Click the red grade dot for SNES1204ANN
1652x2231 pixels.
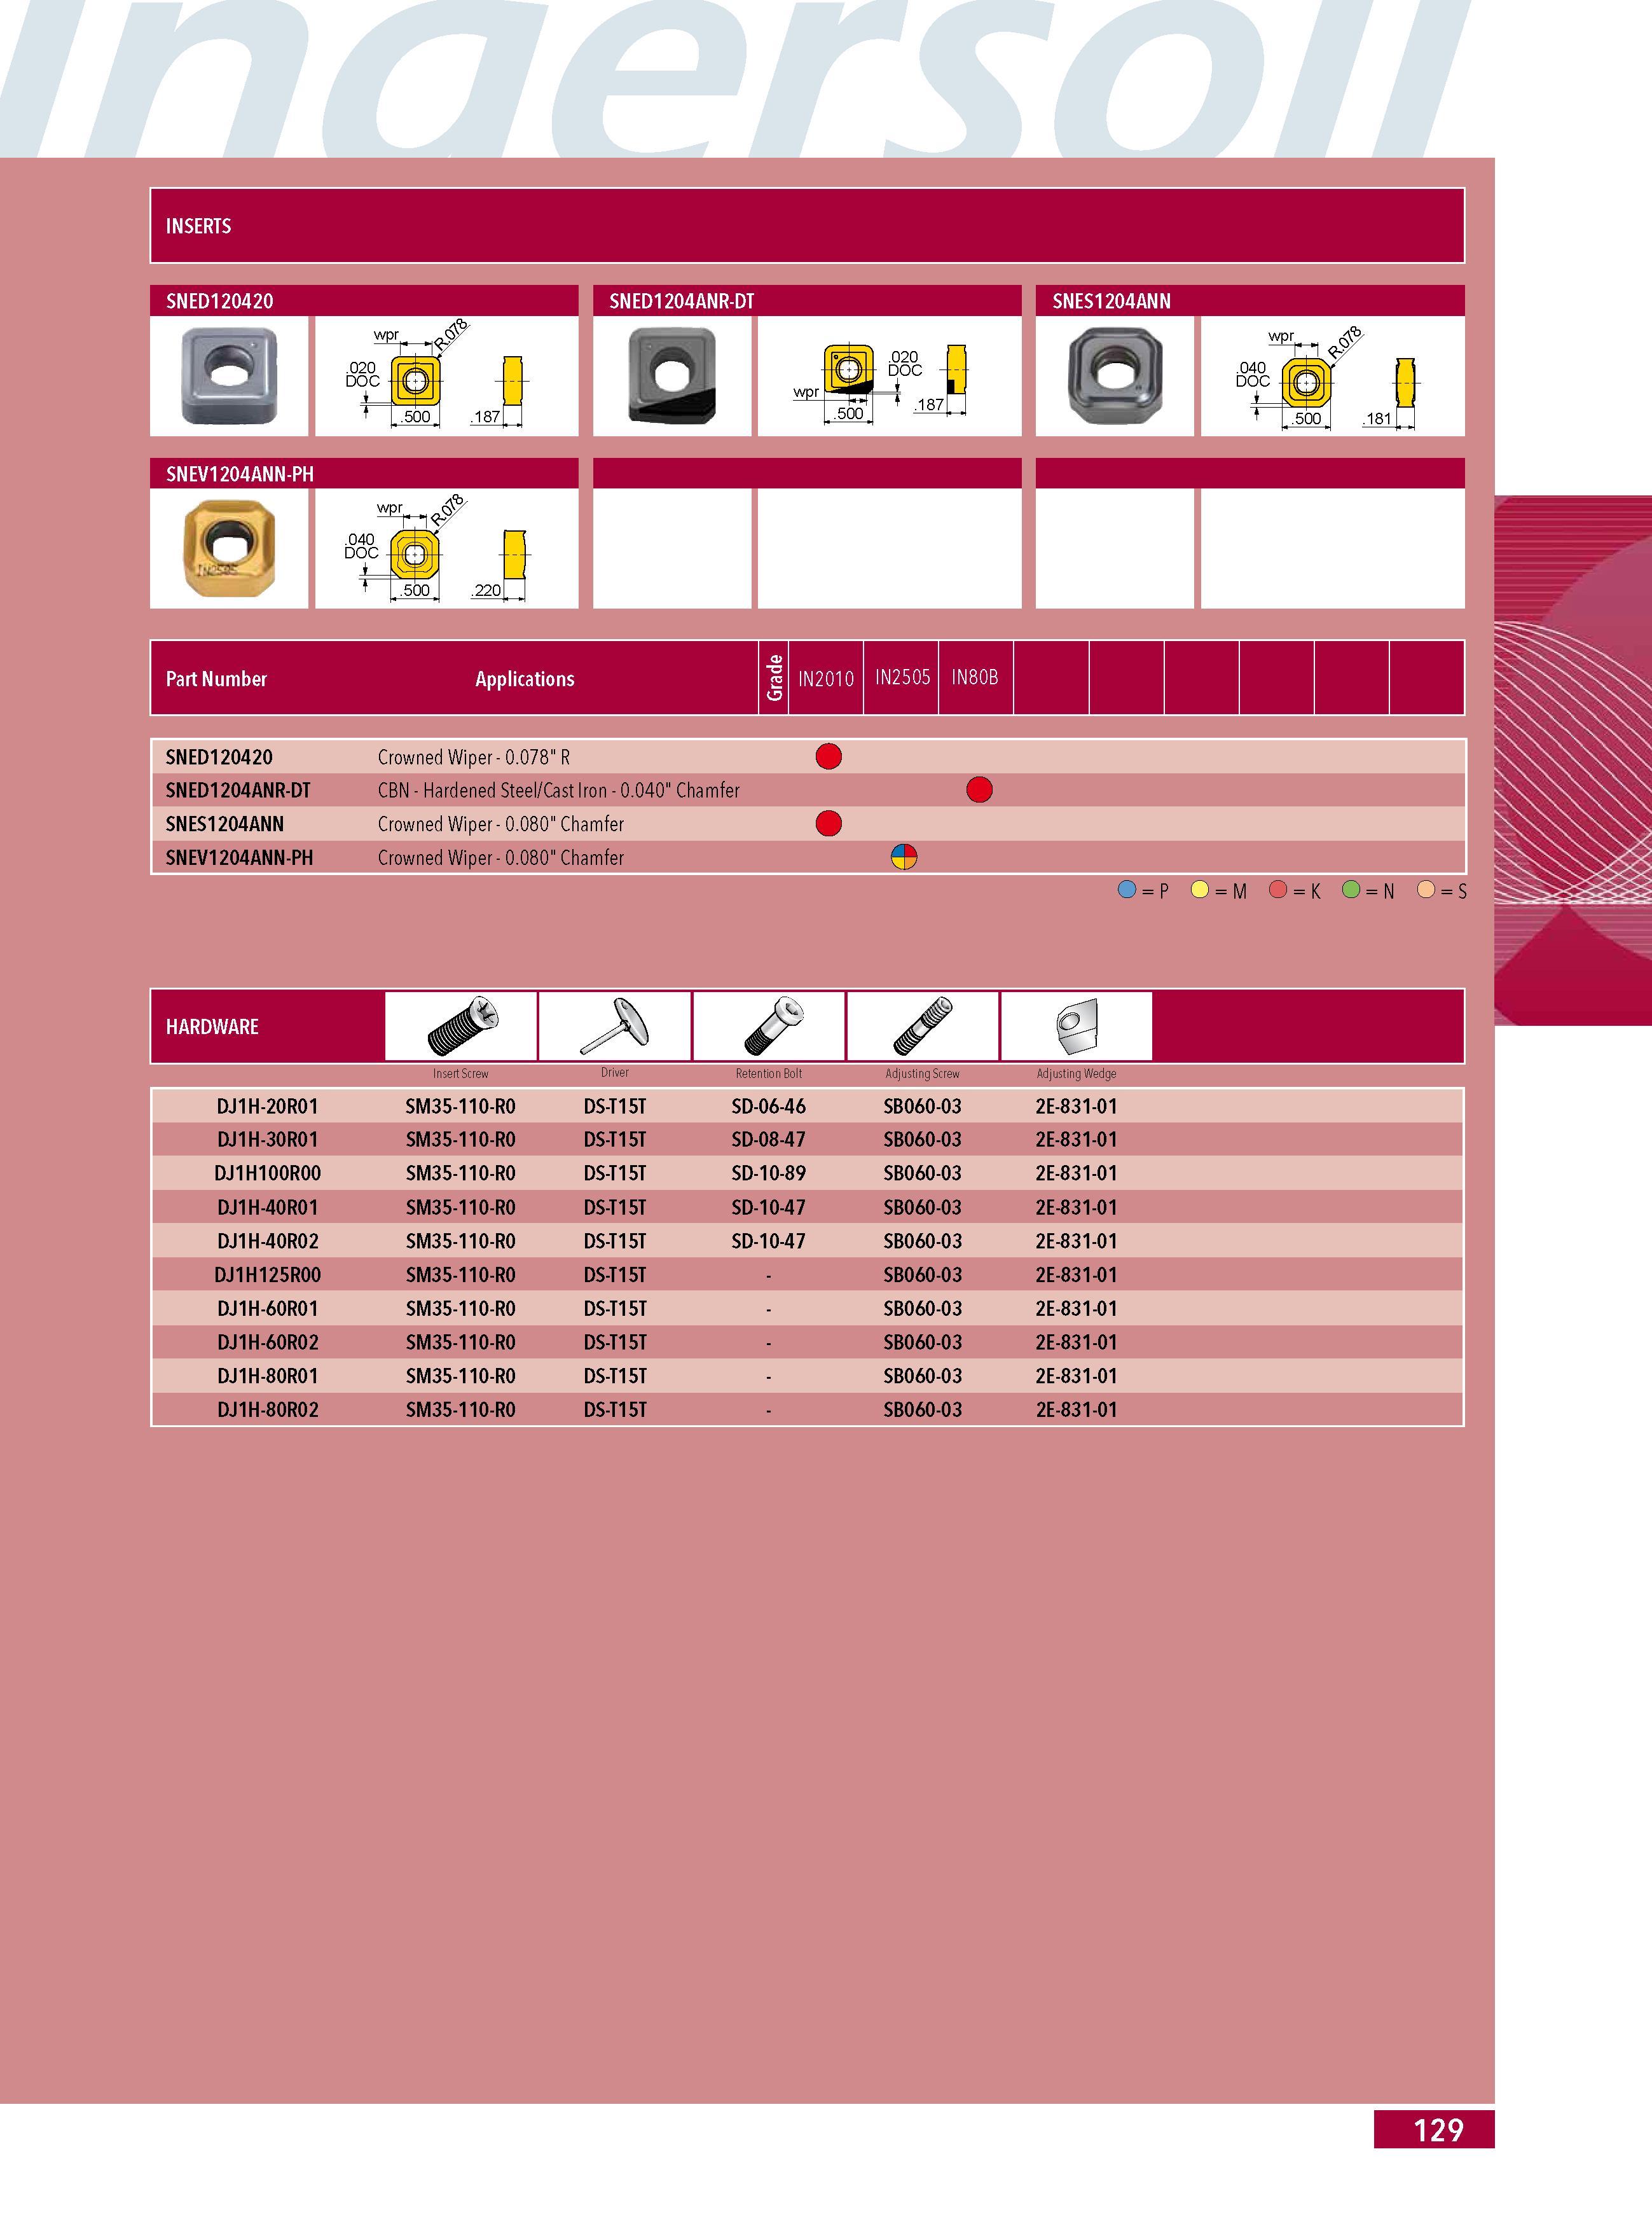[828, 824]
